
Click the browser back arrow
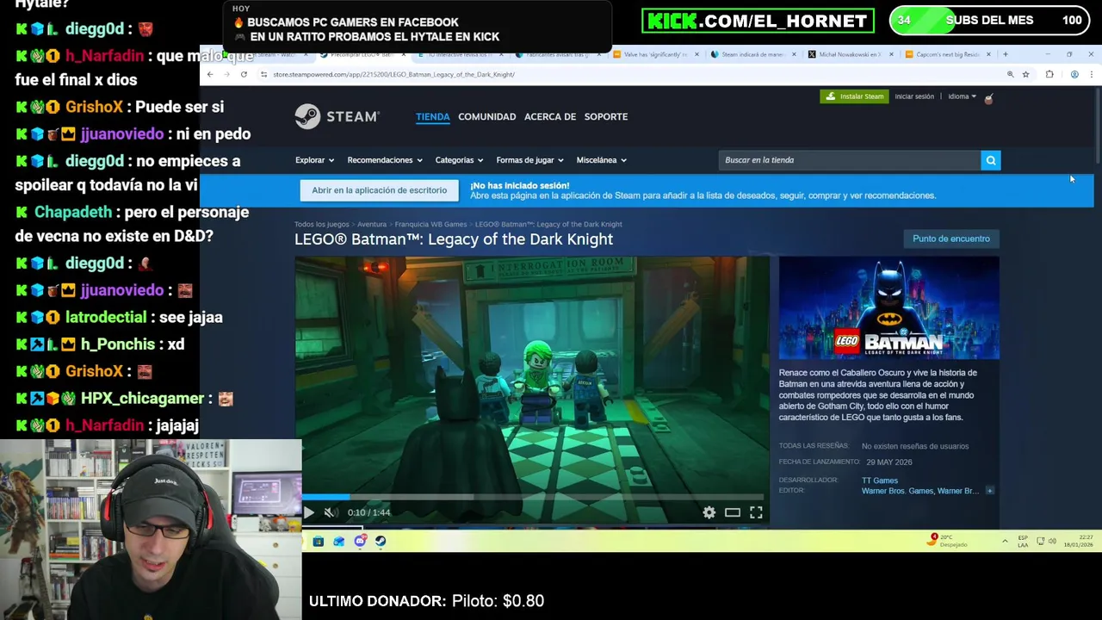pos(210,74)
